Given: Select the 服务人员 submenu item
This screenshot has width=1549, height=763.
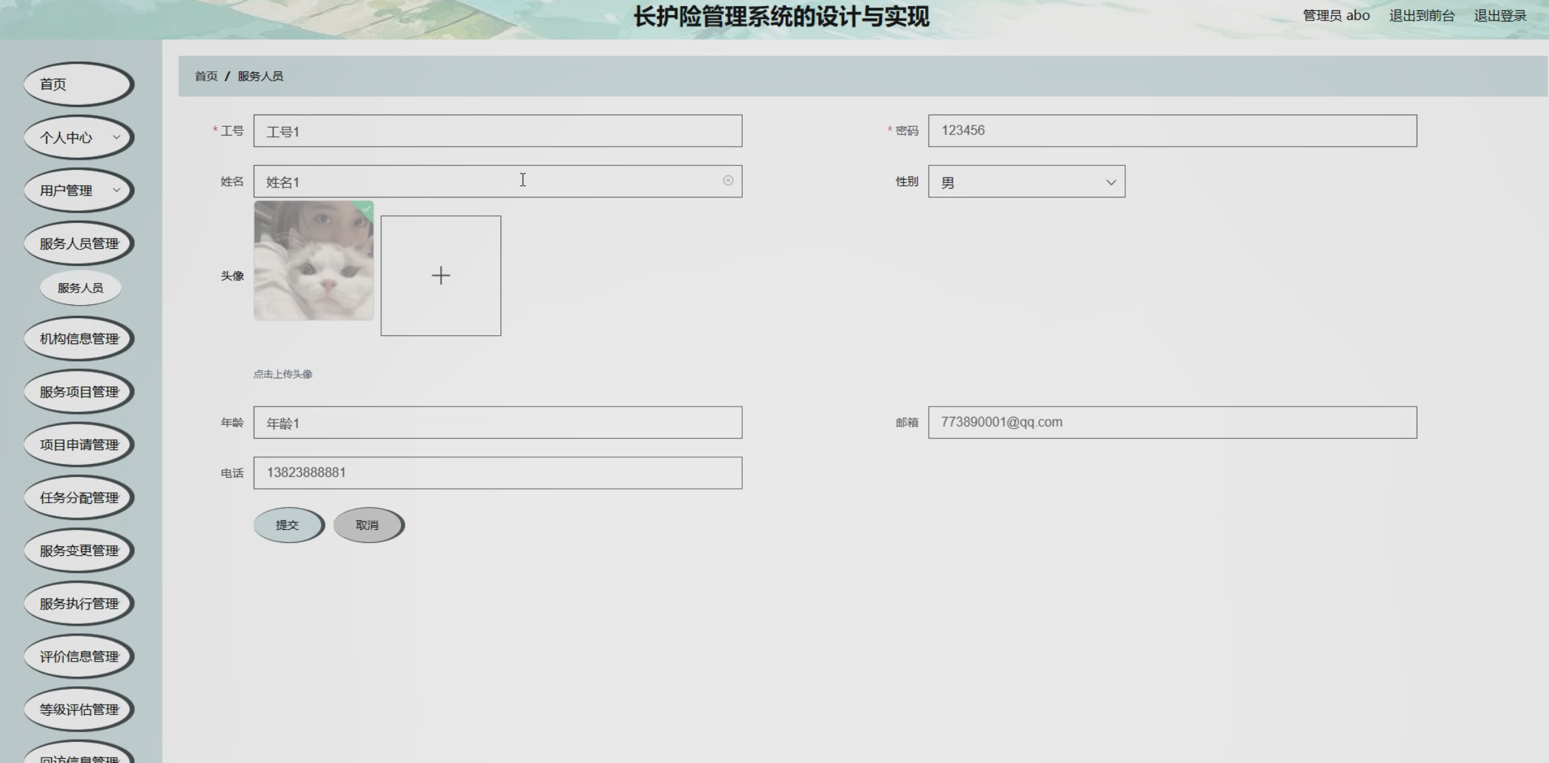Looking at the screenshot, I should (x=80, y=288).
